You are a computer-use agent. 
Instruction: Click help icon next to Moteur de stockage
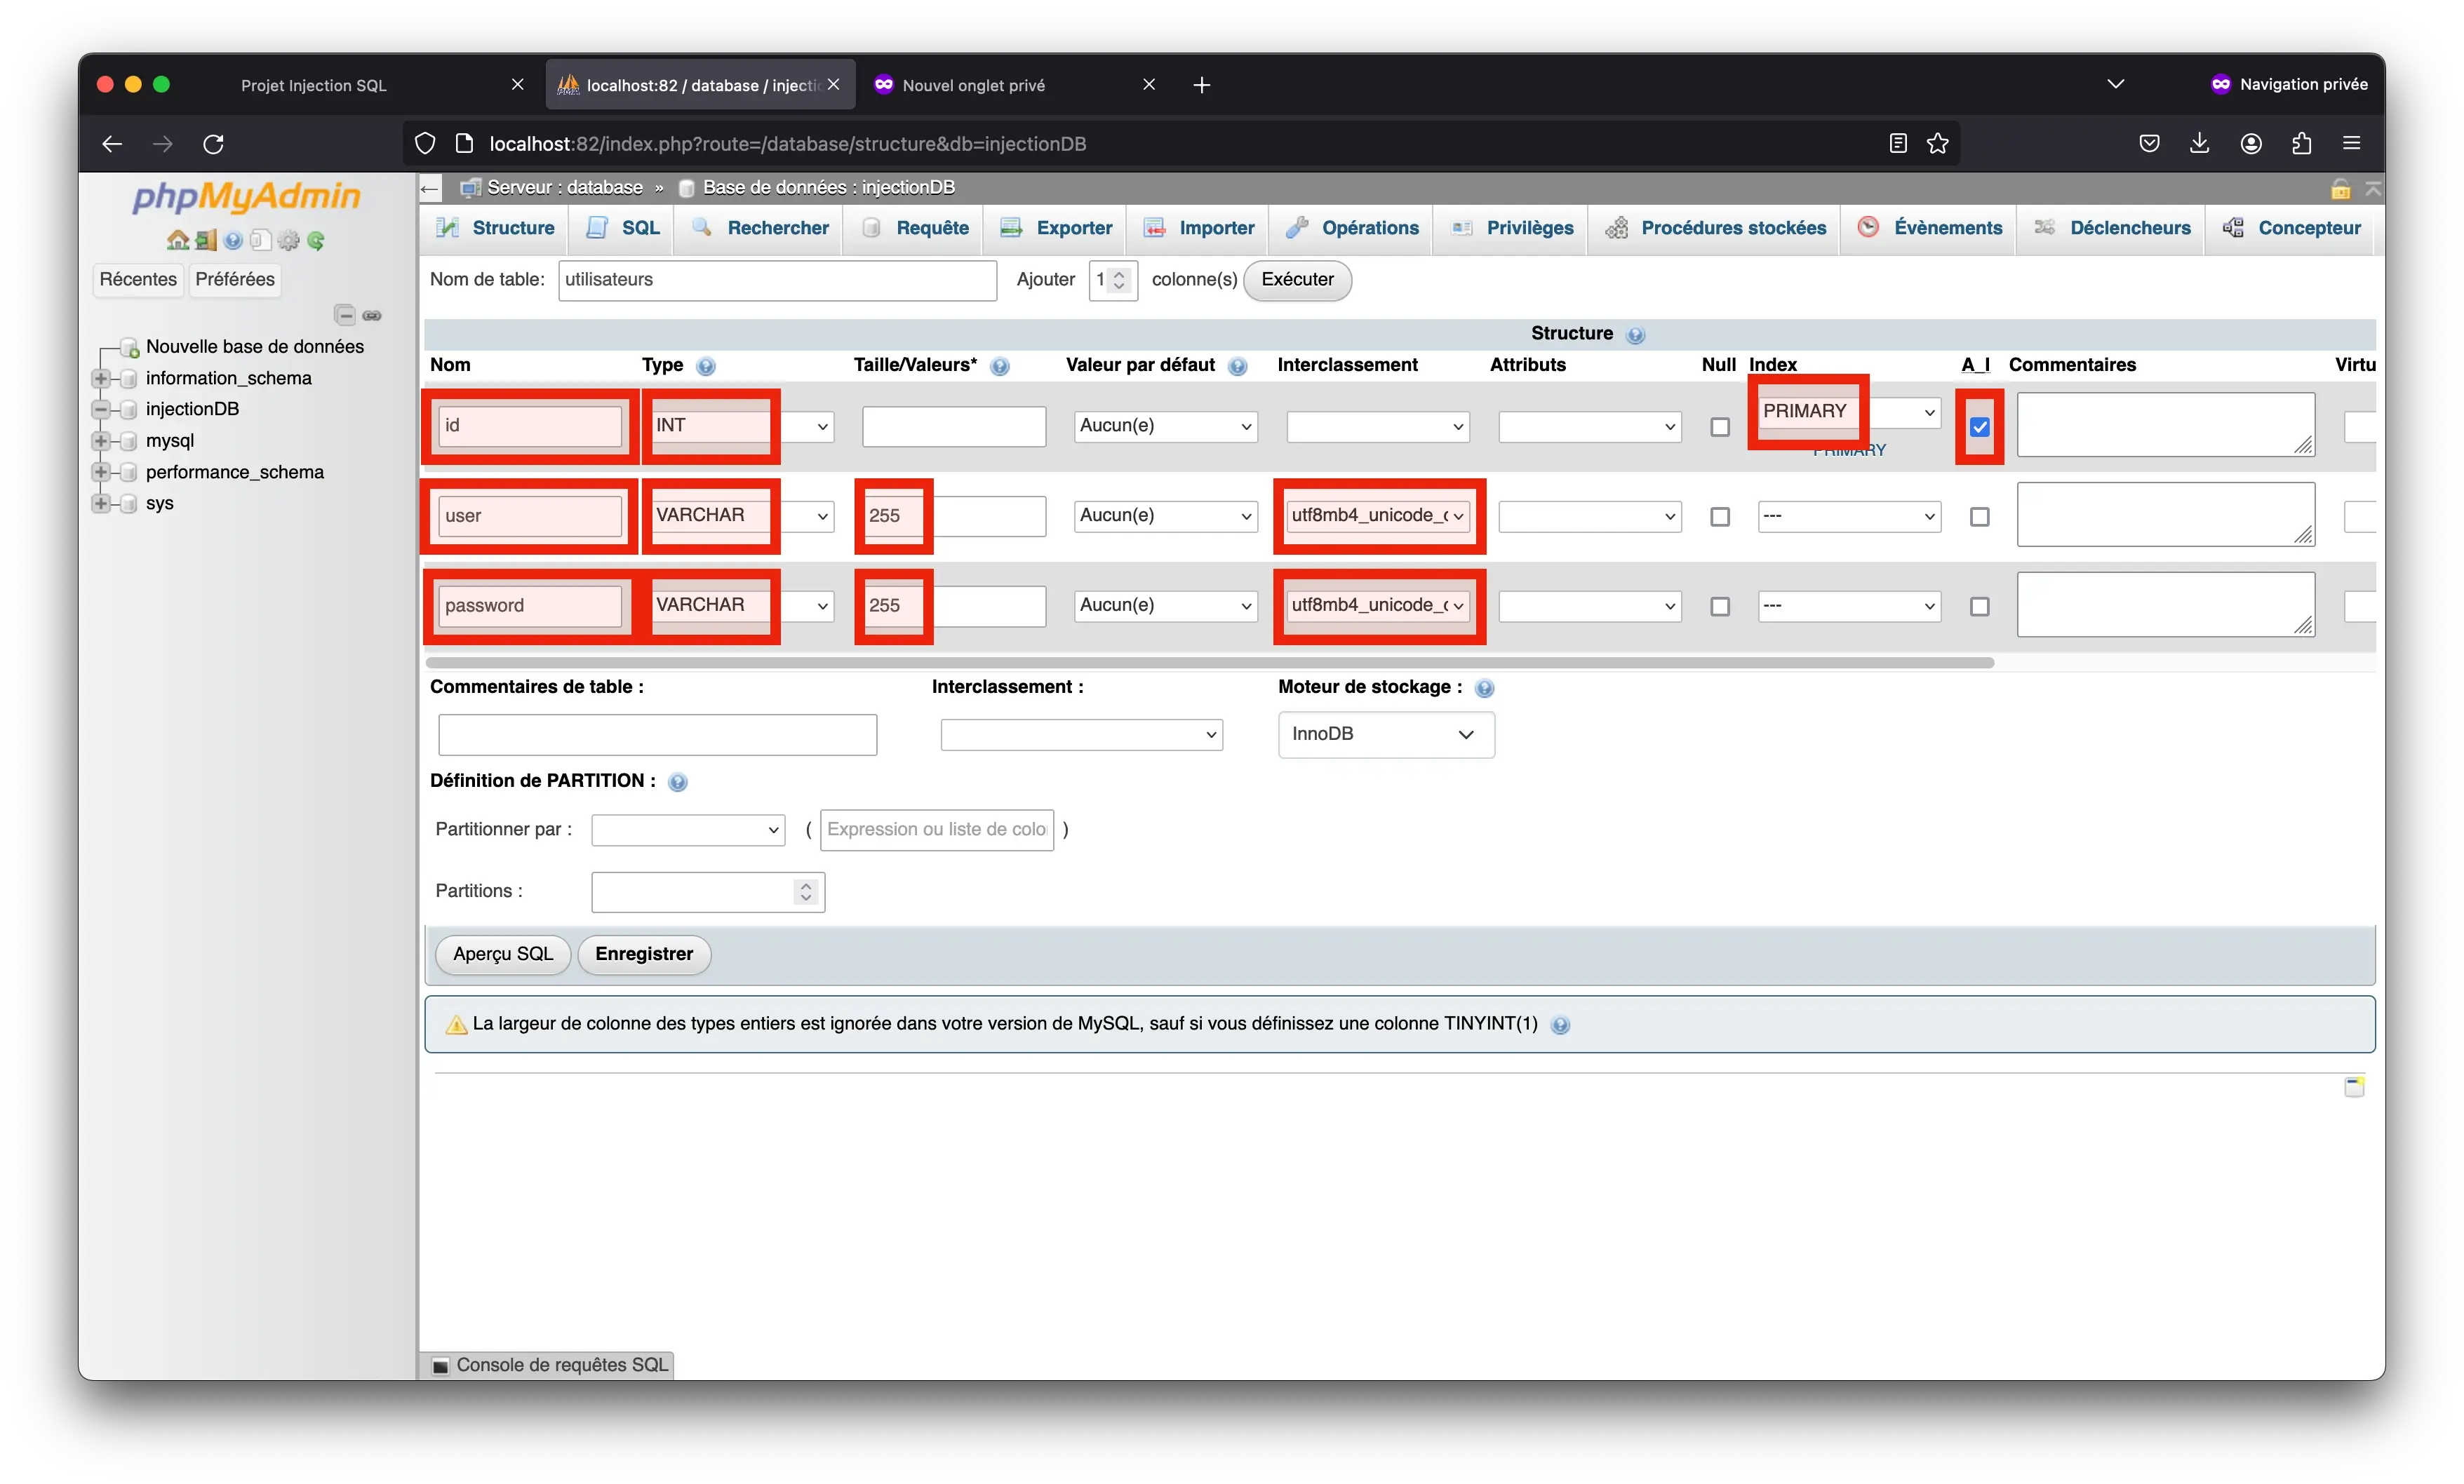coord(1485,687)
